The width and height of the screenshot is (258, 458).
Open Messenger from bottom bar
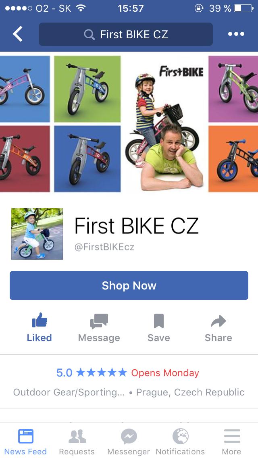pyautogui.click(x=129, y=441)
